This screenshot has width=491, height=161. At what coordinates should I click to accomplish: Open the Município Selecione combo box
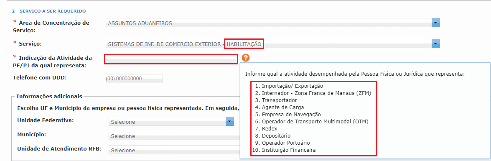click(174, 136)
